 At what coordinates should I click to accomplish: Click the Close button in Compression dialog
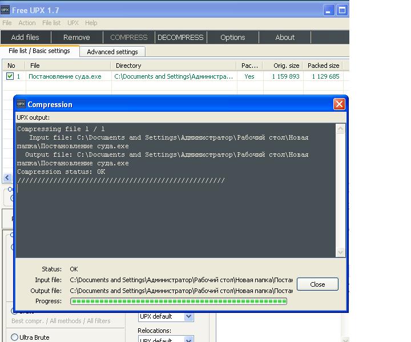317,284
